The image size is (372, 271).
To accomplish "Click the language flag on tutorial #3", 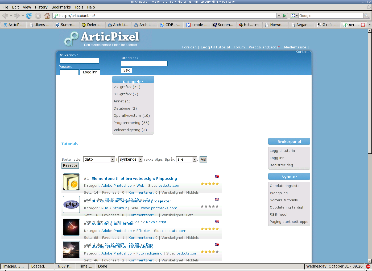I will point(217,222).
